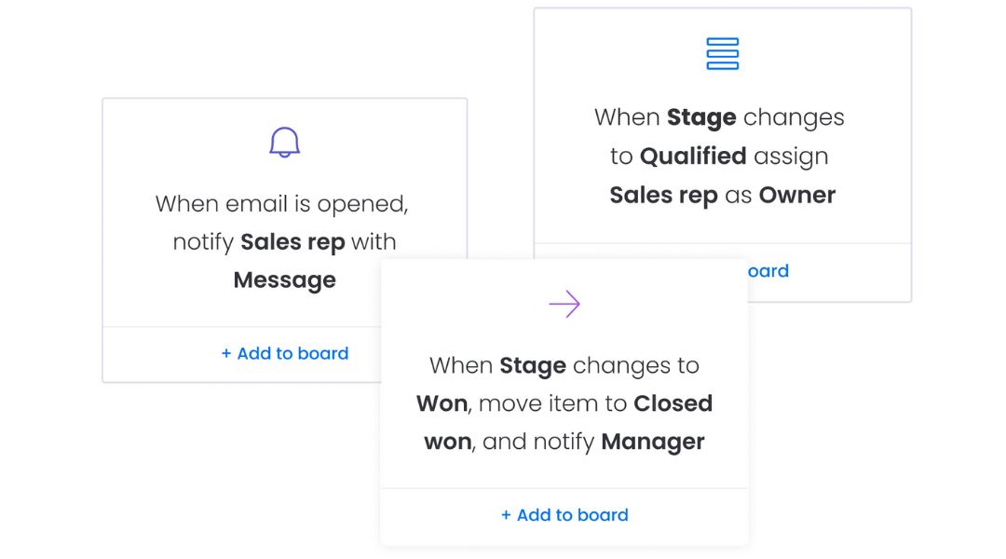1006x559 pixels.
Task: Add the Stage-to-Won automation to board
Action: coord(564,514)
